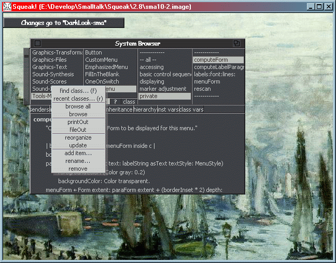Select class 'OneOnSwitch'

click(110, 81)
